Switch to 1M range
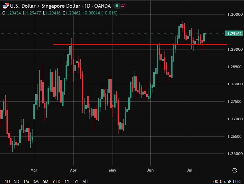This screenshot has height=184, width=244. (x=26, y=182)
